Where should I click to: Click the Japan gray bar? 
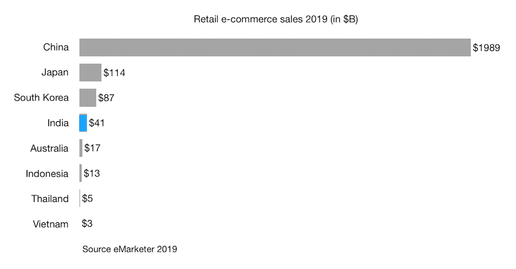click(x=90, y=72)
